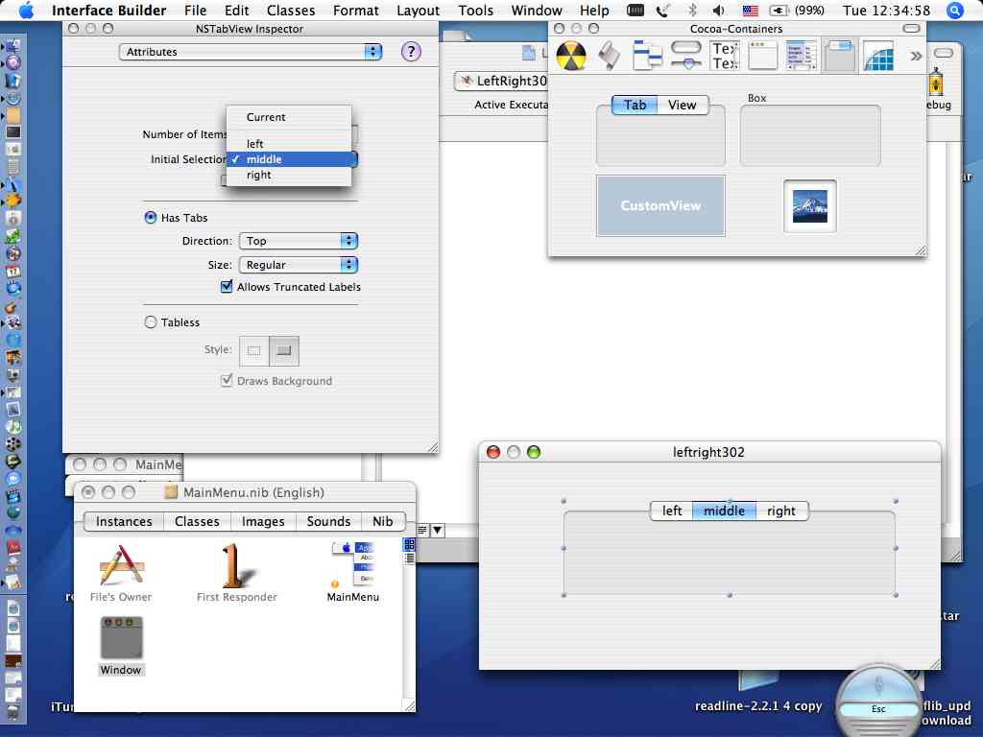Select the Tabless radio button
Screen dimensions: 983x737
point(151,322)
